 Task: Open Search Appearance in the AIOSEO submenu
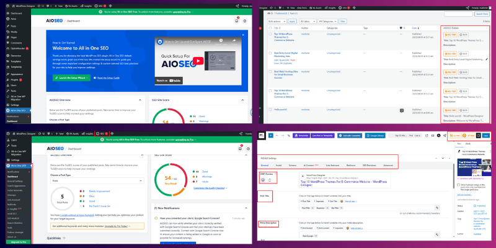(15, 186)
